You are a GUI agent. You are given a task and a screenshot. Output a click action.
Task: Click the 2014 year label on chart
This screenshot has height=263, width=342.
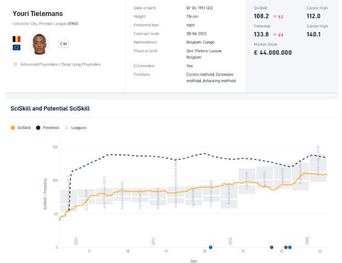click(x=76, y=241)
